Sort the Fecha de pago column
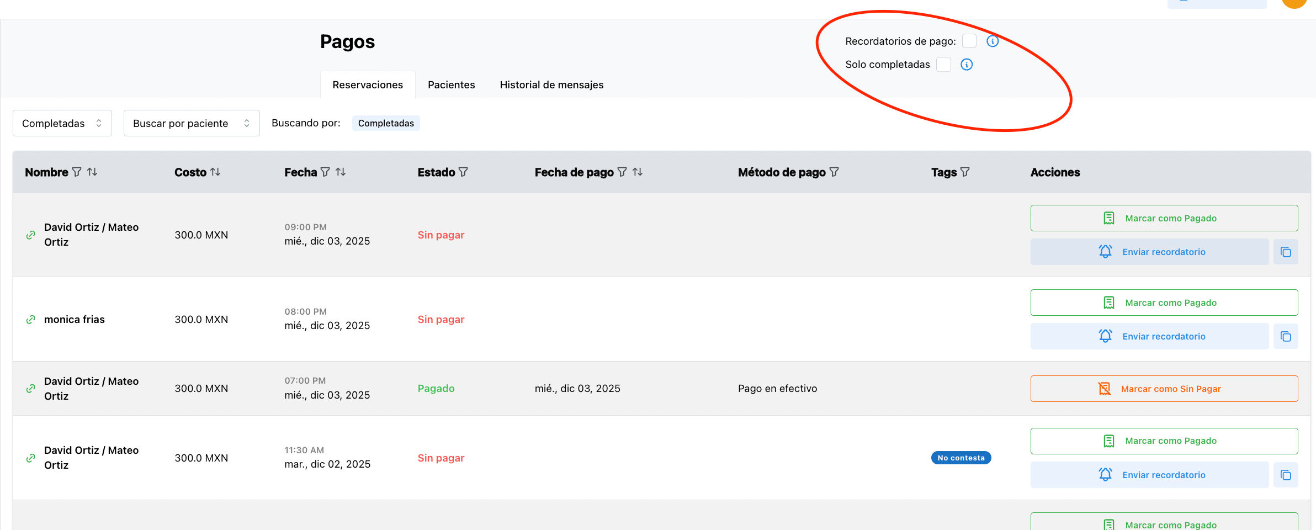Image resolution: width=1316 pixels, height=530 pixels. point(638,172)
